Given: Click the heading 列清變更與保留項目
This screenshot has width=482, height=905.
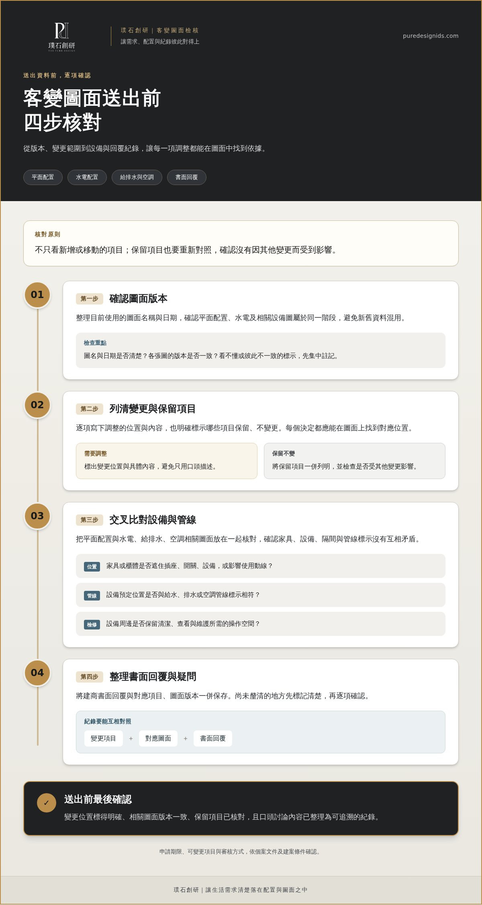Looking at the screenshot, I should coord(153,409).
